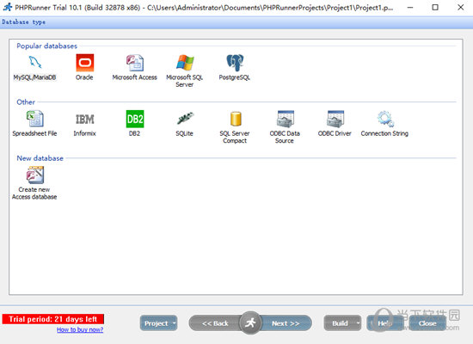Click the Create new Access database icon
473x344 pixels.
click(x=35, y=175)
